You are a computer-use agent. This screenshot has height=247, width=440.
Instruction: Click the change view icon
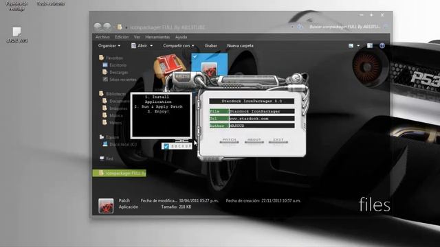click(351, 46)
